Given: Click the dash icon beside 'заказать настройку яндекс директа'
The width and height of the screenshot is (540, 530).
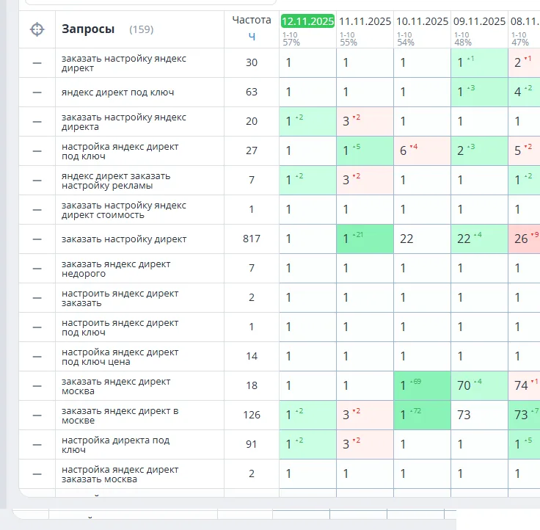Looking at the screenshot, I should [x=37, y=122].
